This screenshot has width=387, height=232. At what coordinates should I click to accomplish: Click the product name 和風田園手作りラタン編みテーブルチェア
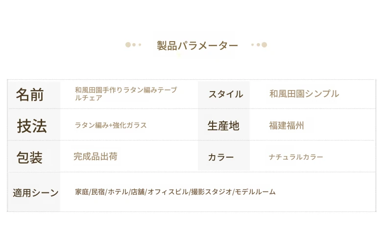pyautogui.click(x=126, y=93)
